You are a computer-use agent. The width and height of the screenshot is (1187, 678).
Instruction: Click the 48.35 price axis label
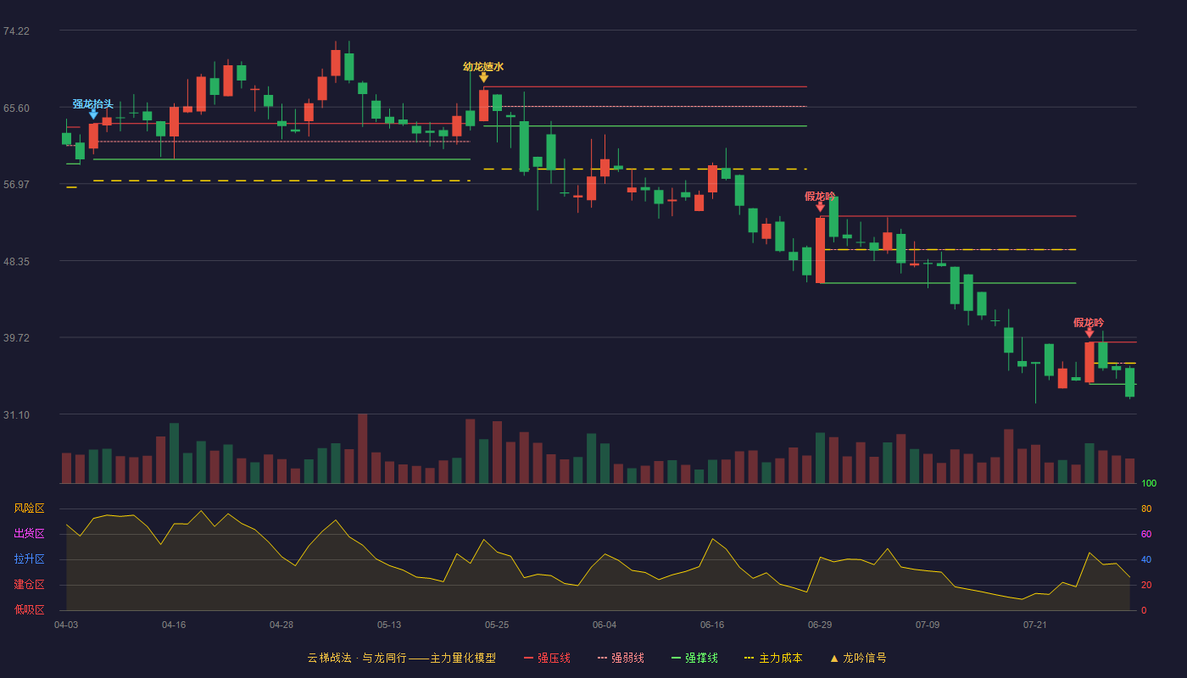click(16, 262)
